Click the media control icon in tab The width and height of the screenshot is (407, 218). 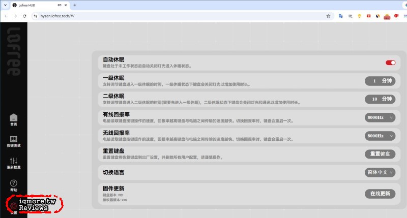tap(60, 5)
